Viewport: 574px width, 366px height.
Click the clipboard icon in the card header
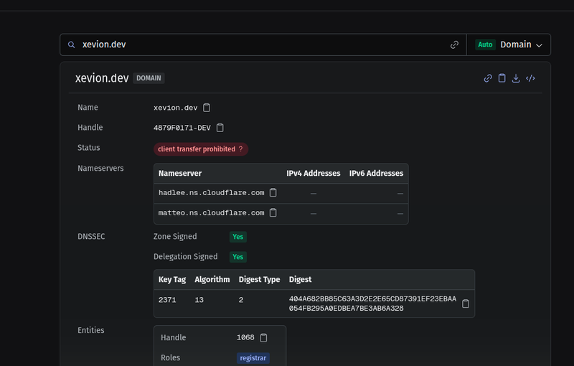pos(502,78)
